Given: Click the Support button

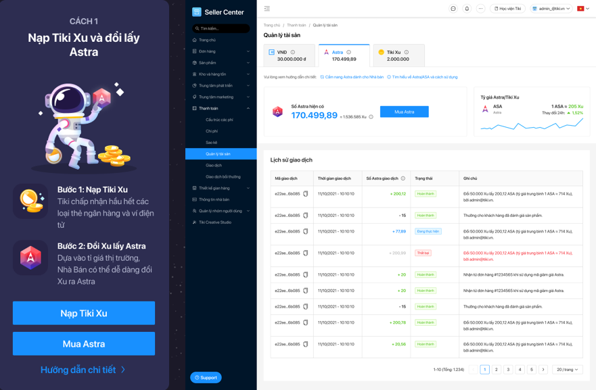Looking at the screenshot, I should coord(206,377).
